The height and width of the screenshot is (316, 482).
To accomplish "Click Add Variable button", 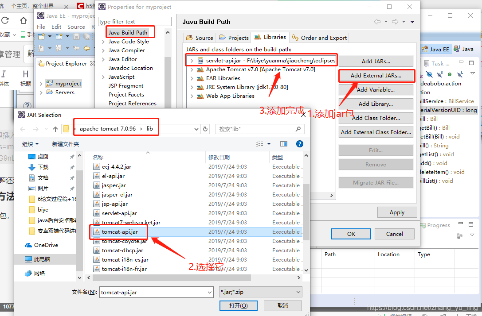I will tap(376, 89).
